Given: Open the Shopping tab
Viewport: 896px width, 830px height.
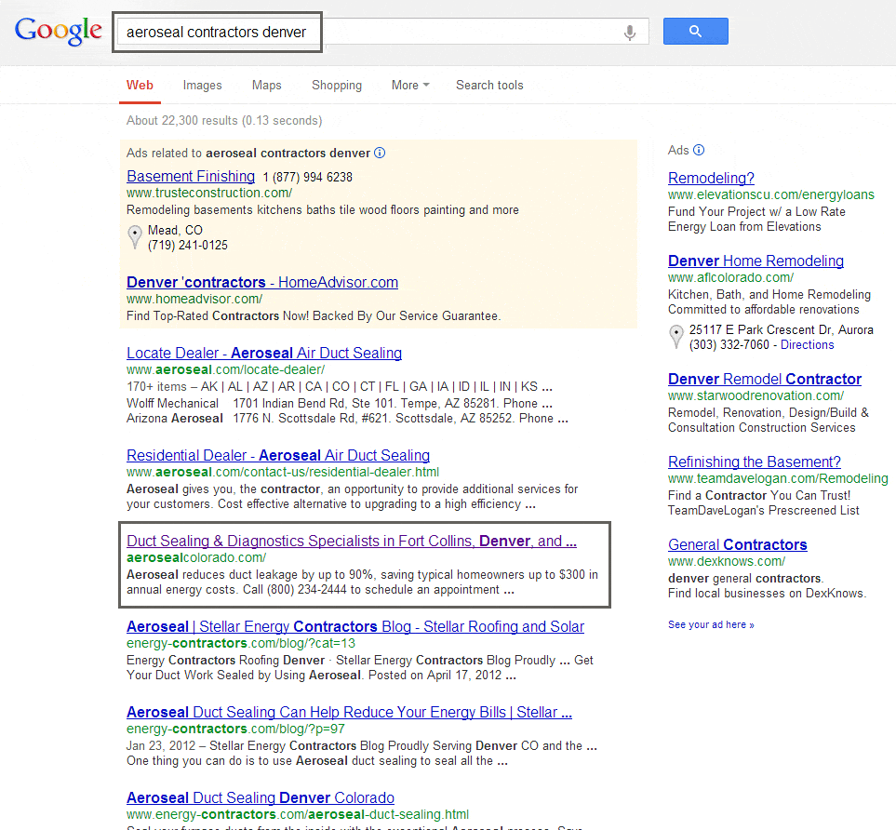Looking at the screenshot, I should tap(336, 85).
